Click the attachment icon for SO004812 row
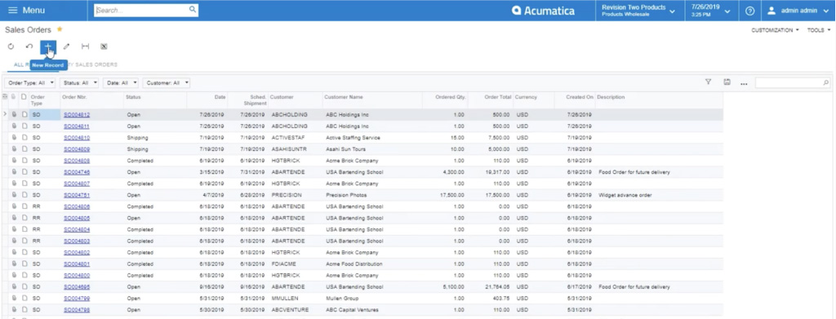The height and width of the screenshot is (319, 836). tap(15, 114)
